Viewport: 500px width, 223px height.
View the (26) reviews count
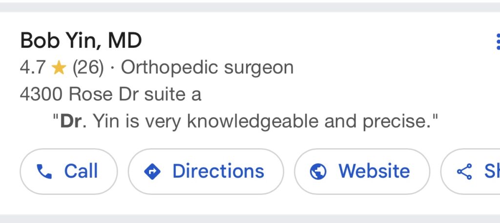[88, 68]
